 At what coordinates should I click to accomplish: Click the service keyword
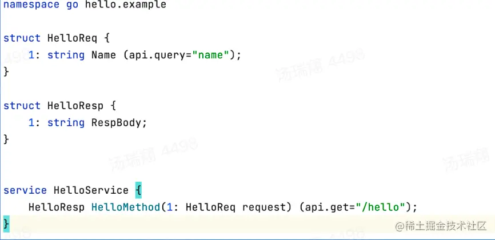25,190
